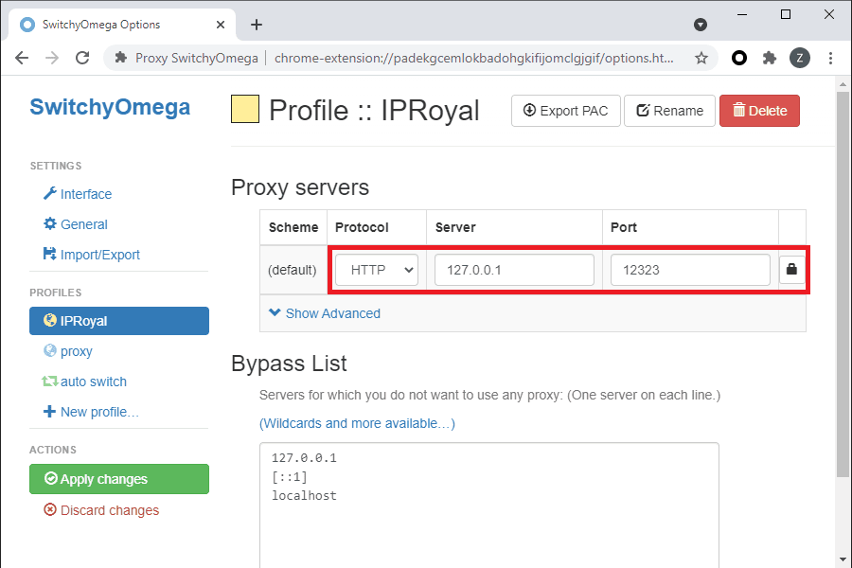Reload the page
852x568 pixels.
(82, 58)
